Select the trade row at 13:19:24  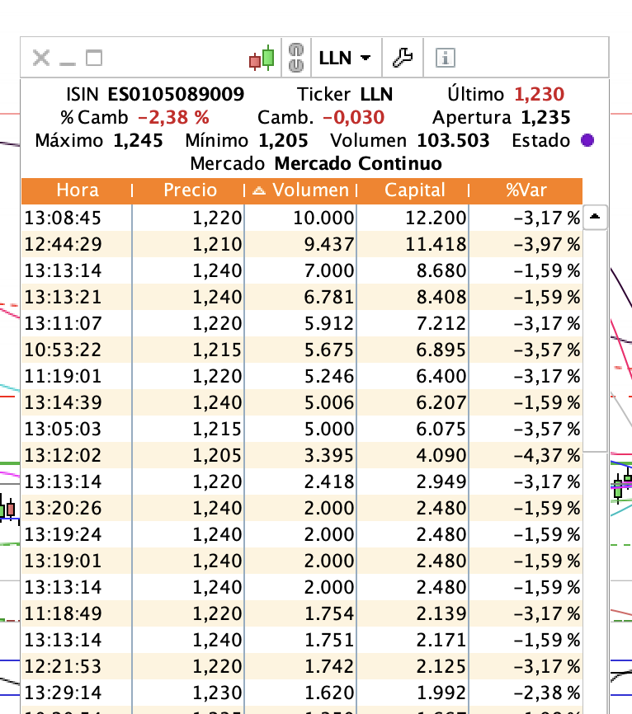tap(302, 534)
